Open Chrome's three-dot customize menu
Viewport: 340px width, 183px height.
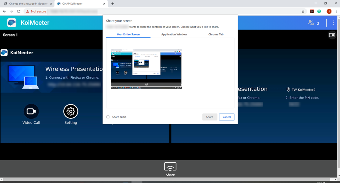[x=336, y=11]
